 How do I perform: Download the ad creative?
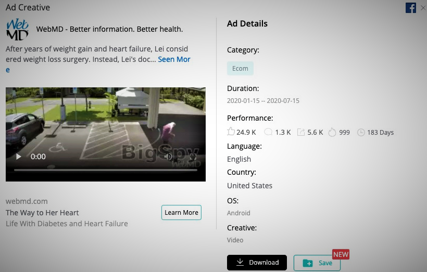coord(257,263)
